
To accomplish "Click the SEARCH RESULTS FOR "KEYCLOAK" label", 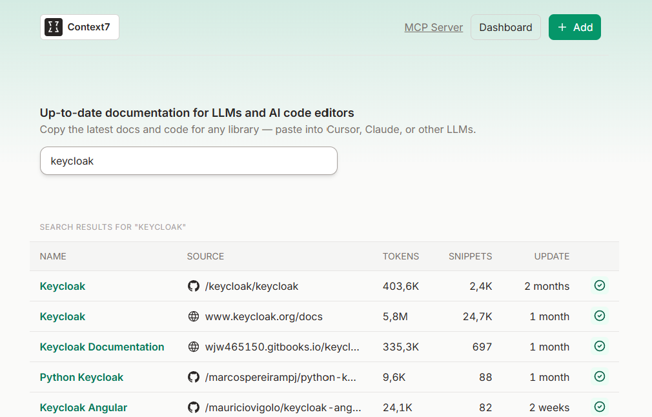I will 113,227.
